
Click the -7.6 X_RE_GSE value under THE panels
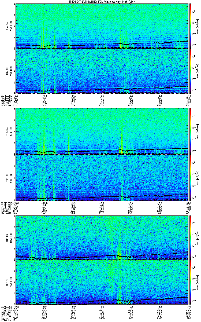[188, 307]
